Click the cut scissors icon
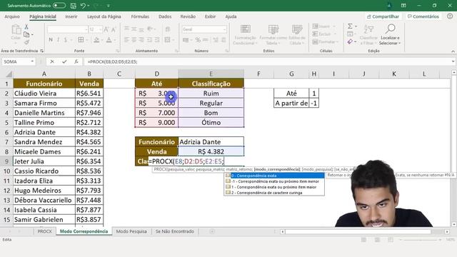This screenshot has width=457, height=257. point(26,27)
